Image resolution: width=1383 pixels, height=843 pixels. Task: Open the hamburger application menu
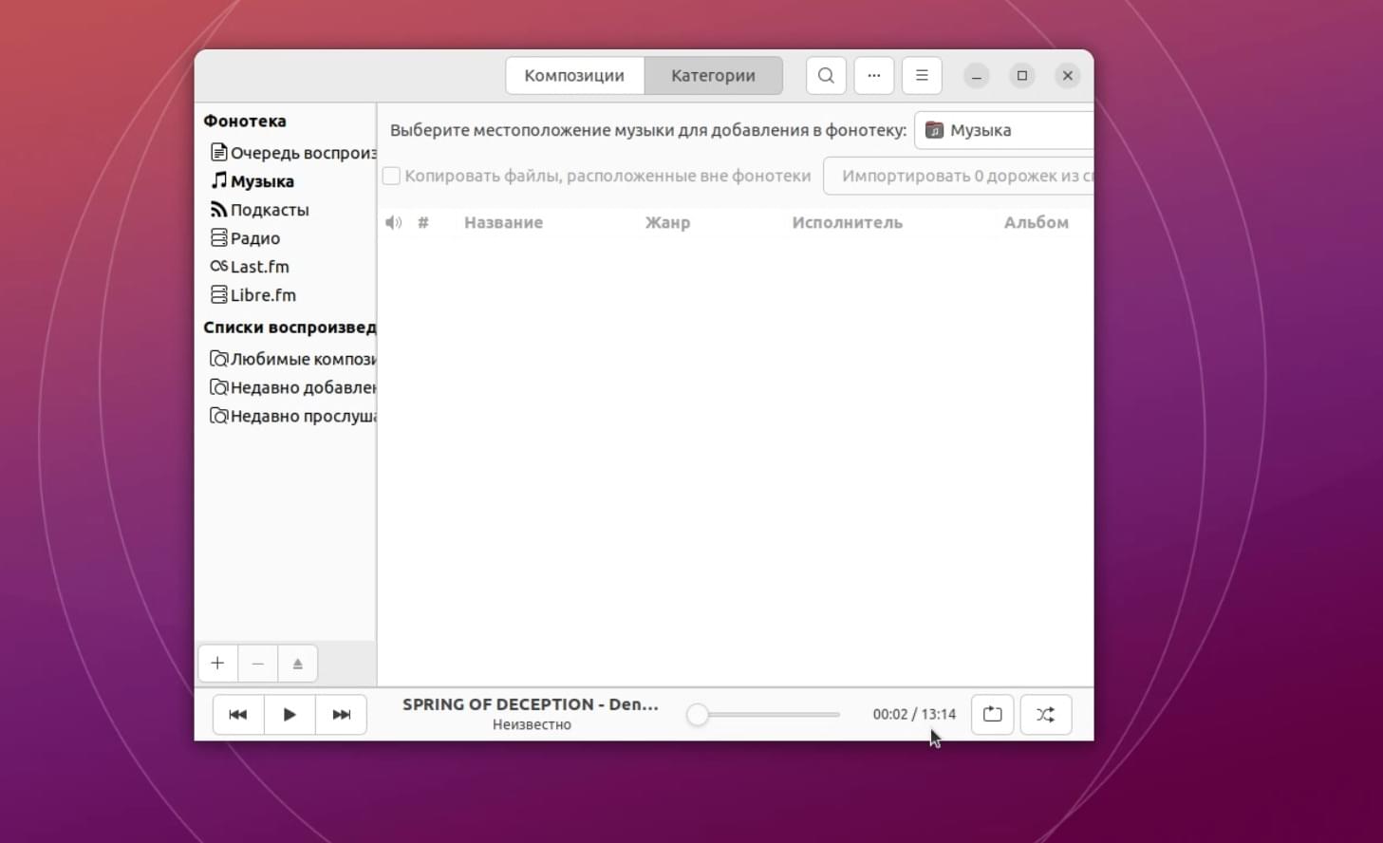(x=922, y=76)
